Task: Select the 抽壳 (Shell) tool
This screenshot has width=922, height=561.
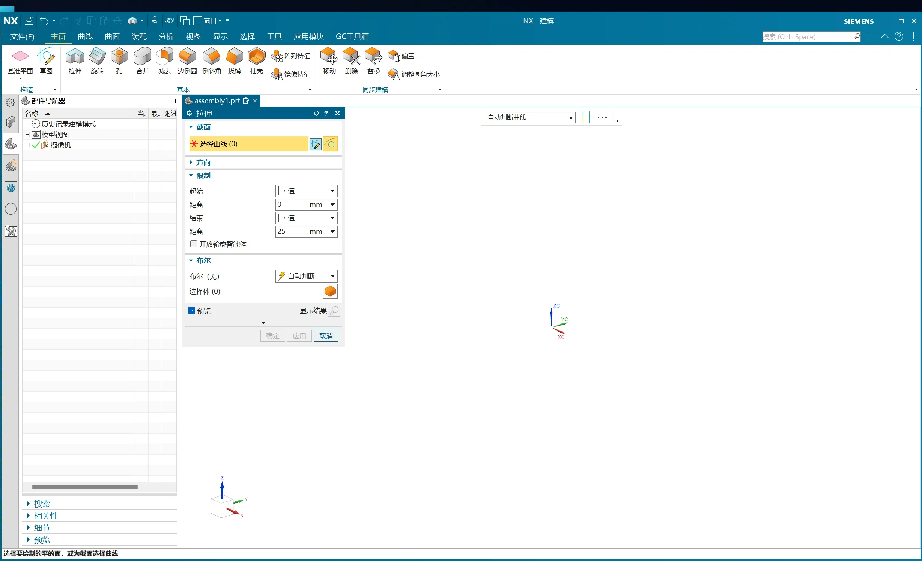Action: coord(256,60)
